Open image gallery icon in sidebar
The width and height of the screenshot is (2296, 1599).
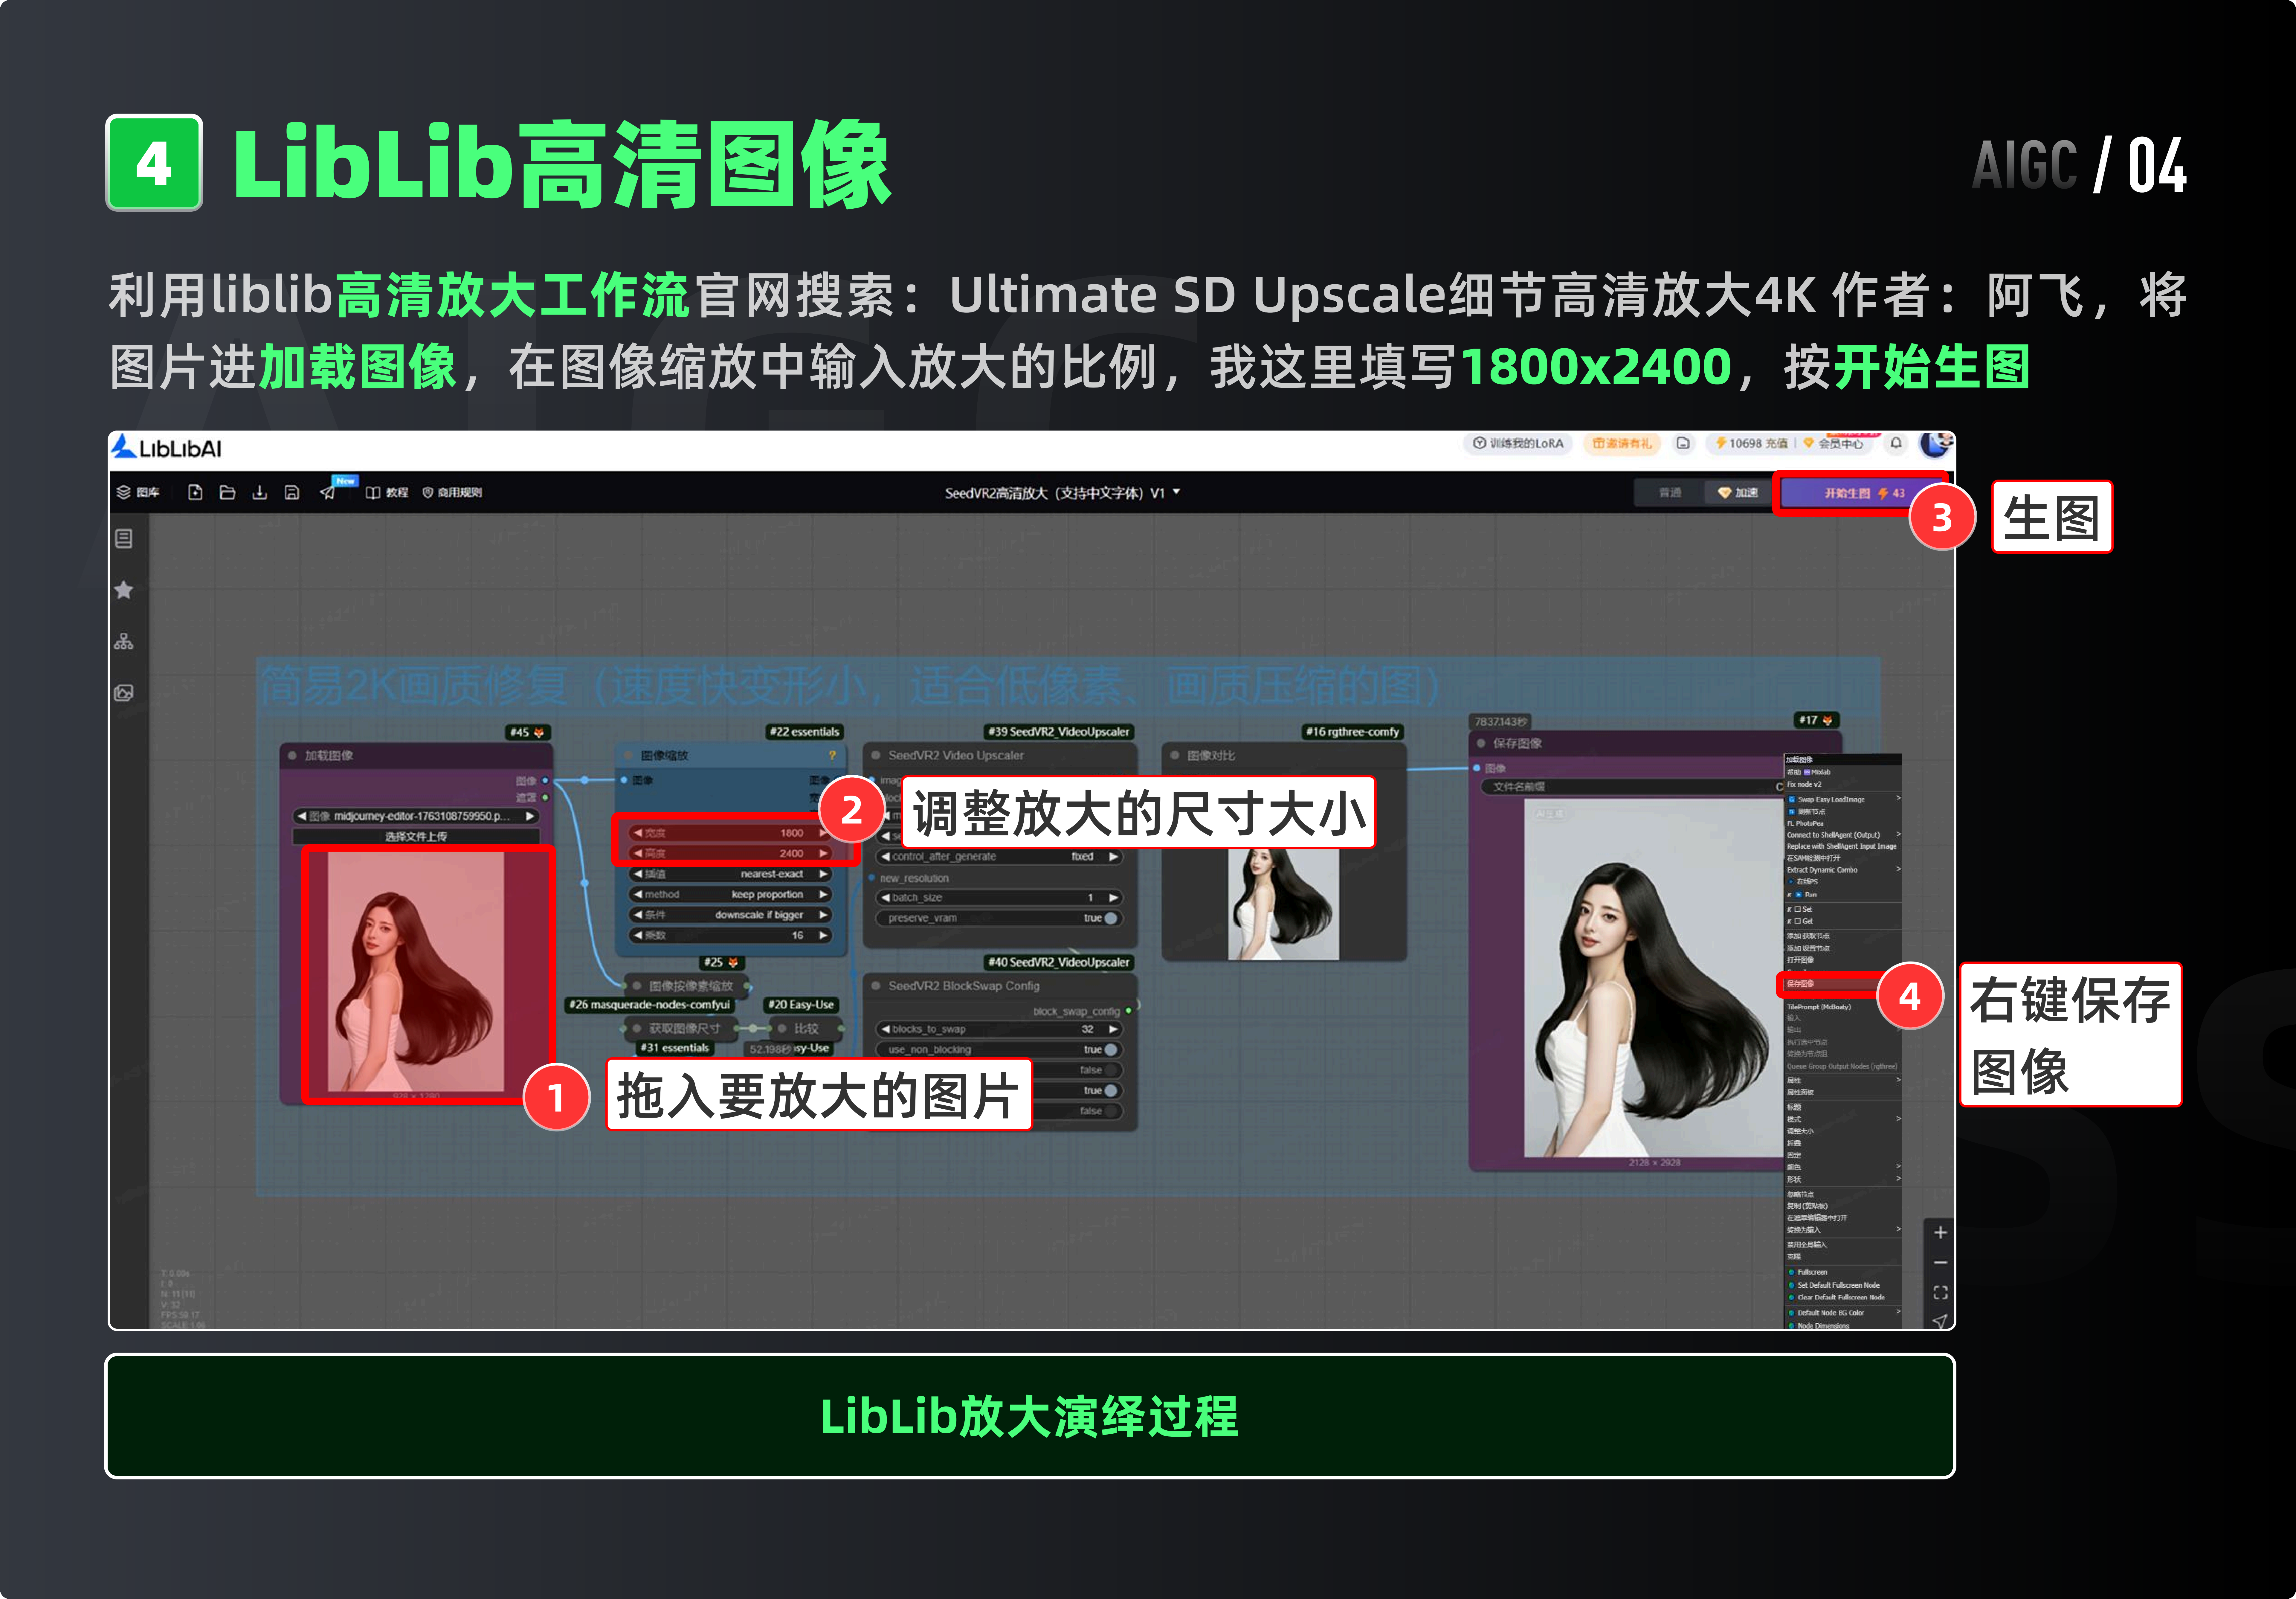(x=124, y=693)
